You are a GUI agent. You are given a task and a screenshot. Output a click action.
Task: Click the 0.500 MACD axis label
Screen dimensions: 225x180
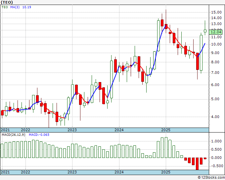tap(216, 150)
